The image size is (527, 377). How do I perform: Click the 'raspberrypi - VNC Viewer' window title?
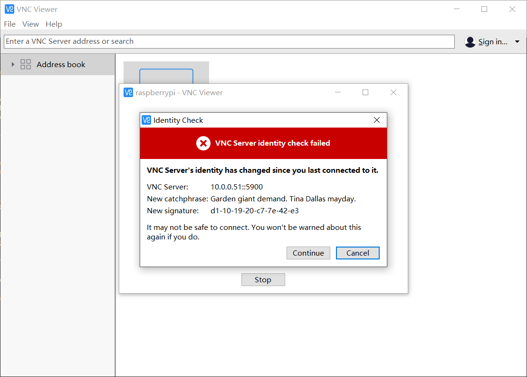pyautogui.click(x=179, y=92)
